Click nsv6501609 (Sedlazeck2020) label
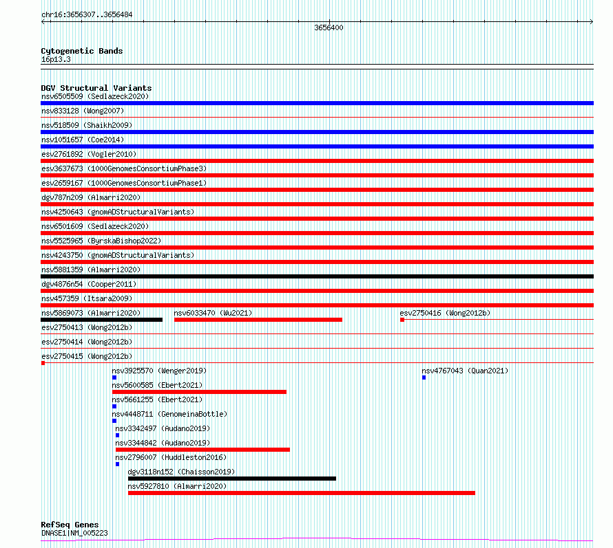Viewport: 613px width, 548px height. click(x=95, y=226)
